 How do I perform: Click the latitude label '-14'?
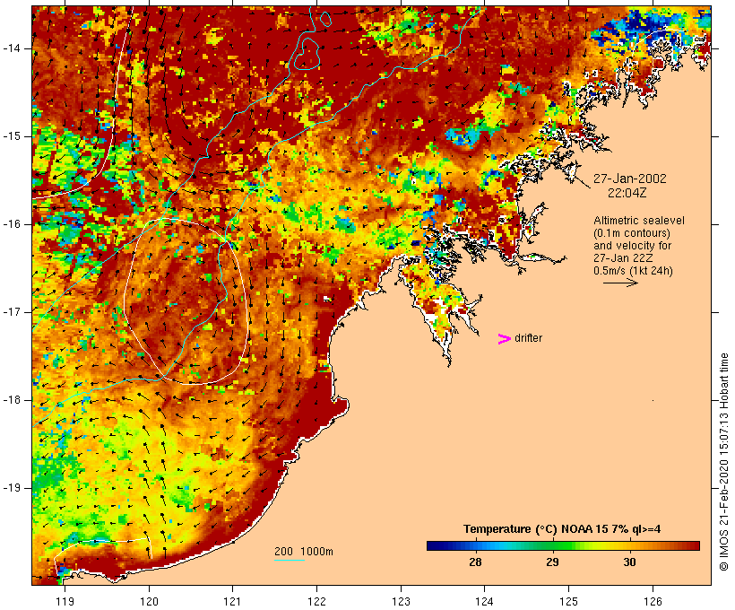(x=12, y=48)
